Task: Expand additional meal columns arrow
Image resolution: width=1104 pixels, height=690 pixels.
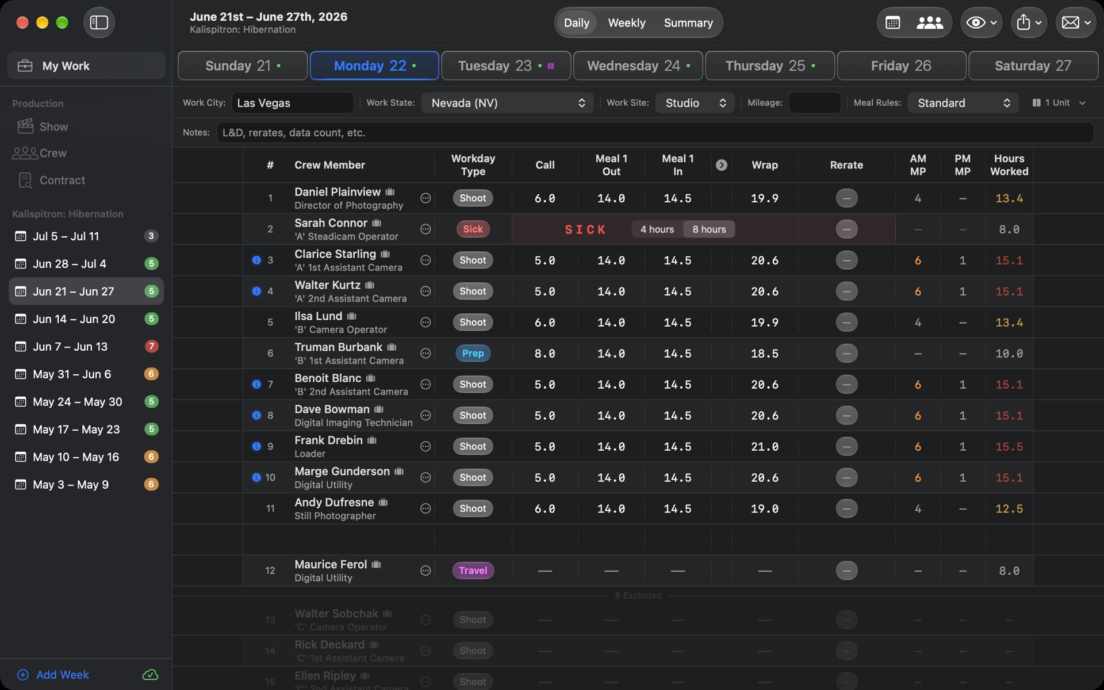Action: pyautogui.click(x=721, y=165)
